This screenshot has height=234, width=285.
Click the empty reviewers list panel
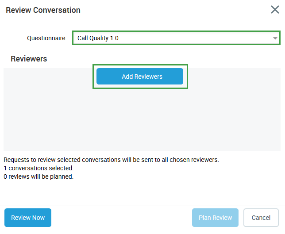tap(142, 119)
